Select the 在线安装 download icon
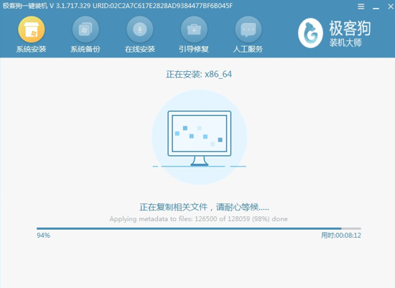 140,29
